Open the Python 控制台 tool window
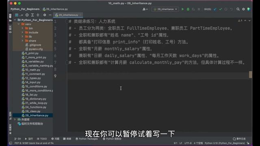Screen dimensions: 260x146 (112, 139)
